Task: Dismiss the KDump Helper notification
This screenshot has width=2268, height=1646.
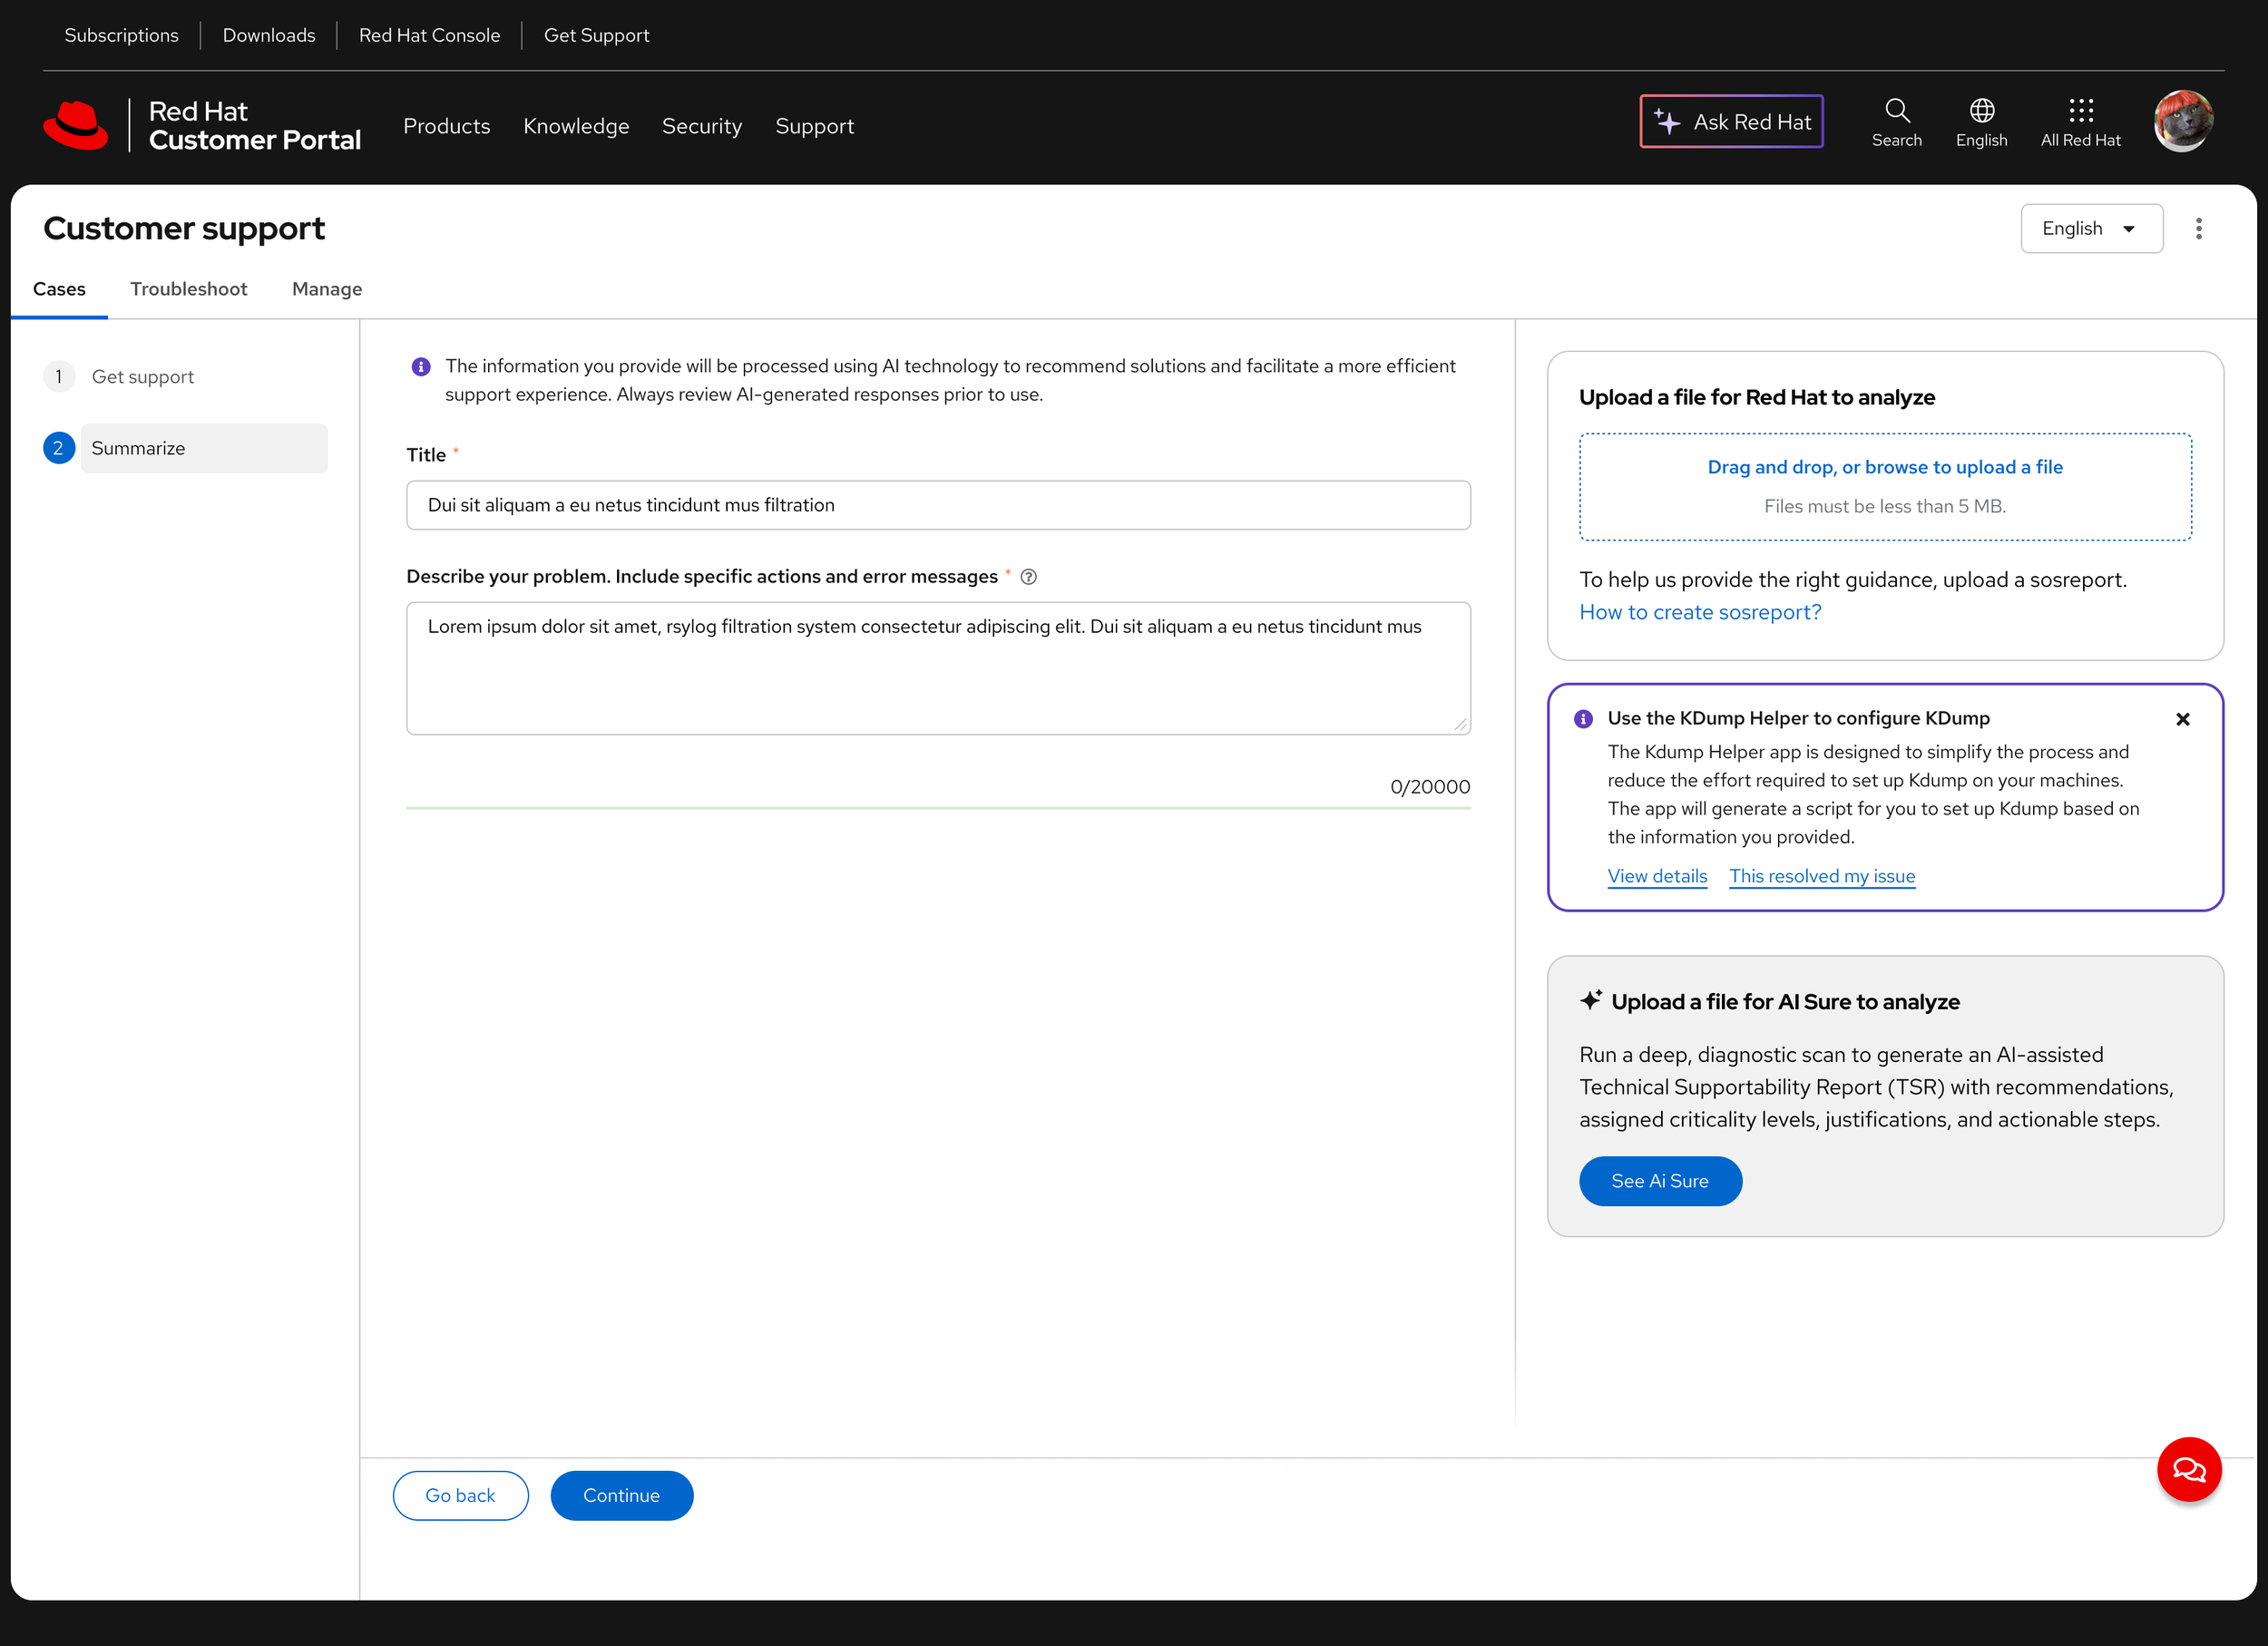Action: pyautogui.click(x=2183, y=718)
